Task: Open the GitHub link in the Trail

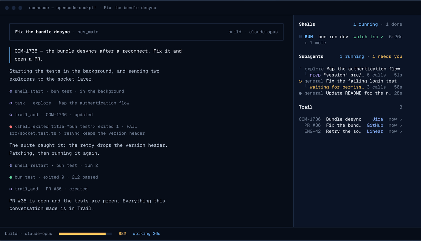Action: point(375,125)
